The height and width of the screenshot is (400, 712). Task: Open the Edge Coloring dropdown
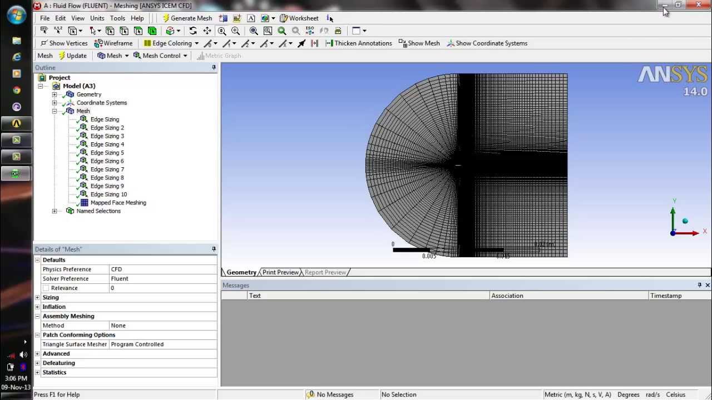coord(171,43)
